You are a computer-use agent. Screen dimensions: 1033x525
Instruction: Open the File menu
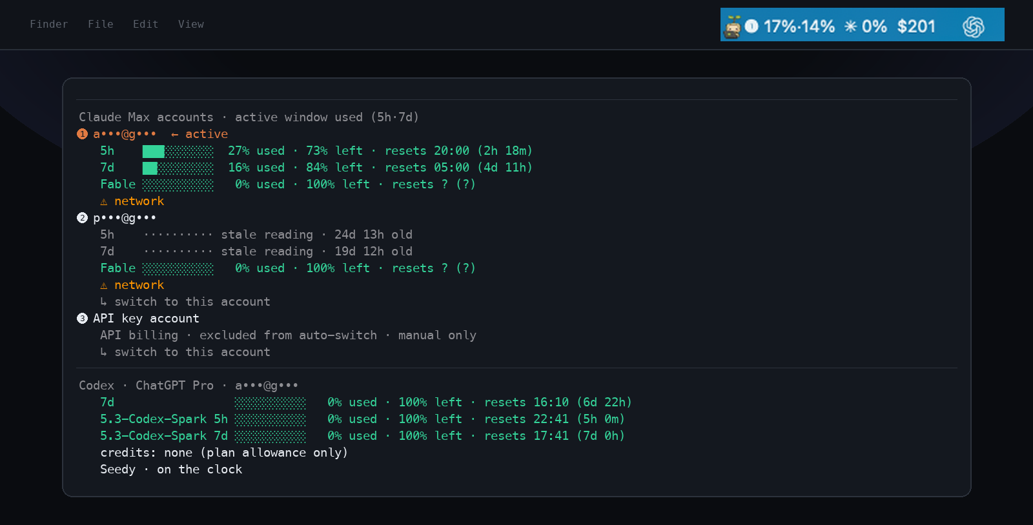pyautogui.click(x=101, y=24)
